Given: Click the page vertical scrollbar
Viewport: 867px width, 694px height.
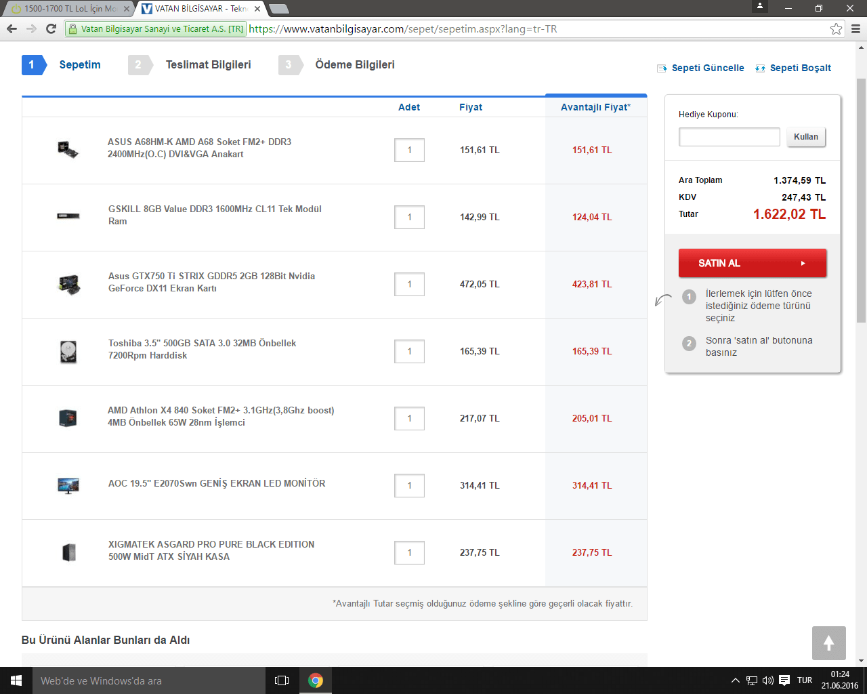Looking at the screenshot, I should pos(862,200).
